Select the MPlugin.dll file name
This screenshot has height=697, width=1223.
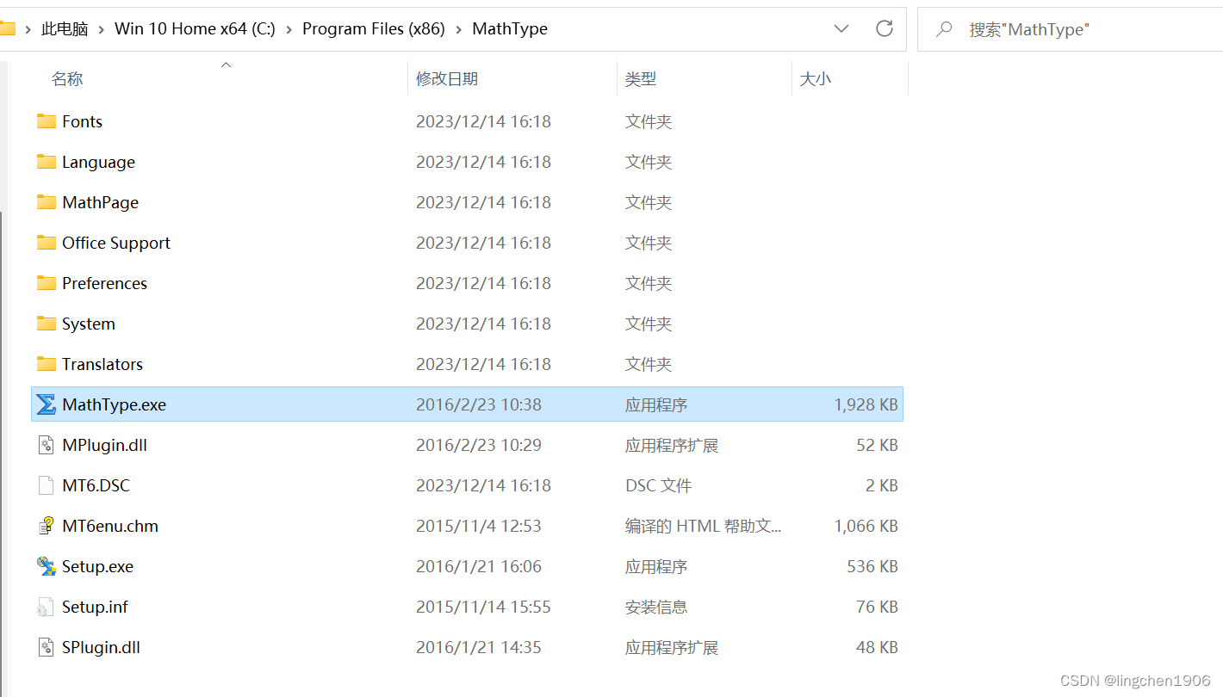[104, 445]
